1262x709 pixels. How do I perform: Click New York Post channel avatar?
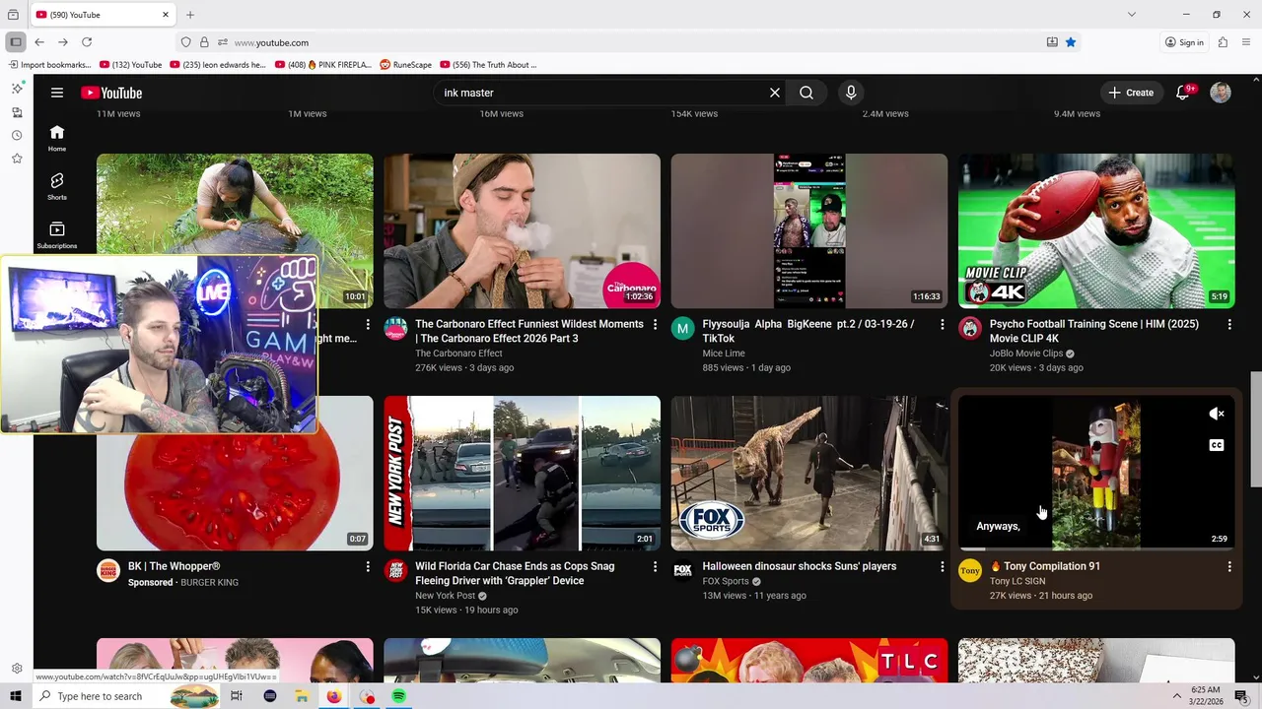[395, 571]
